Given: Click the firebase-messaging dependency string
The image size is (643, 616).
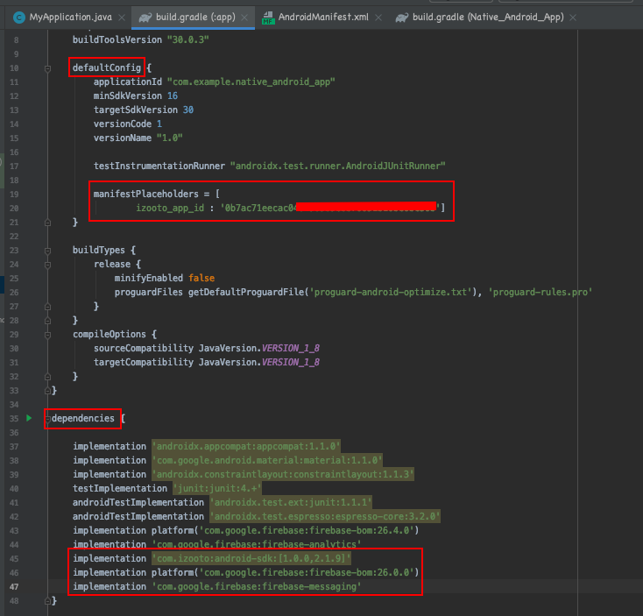Looking at the screenshot, I should [x=257, y=586].
